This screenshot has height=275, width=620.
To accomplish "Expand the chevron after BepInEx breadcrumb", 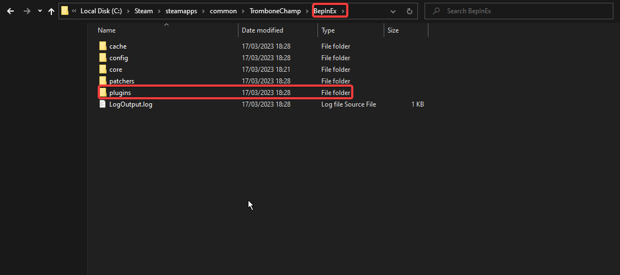I will [343, 11].
